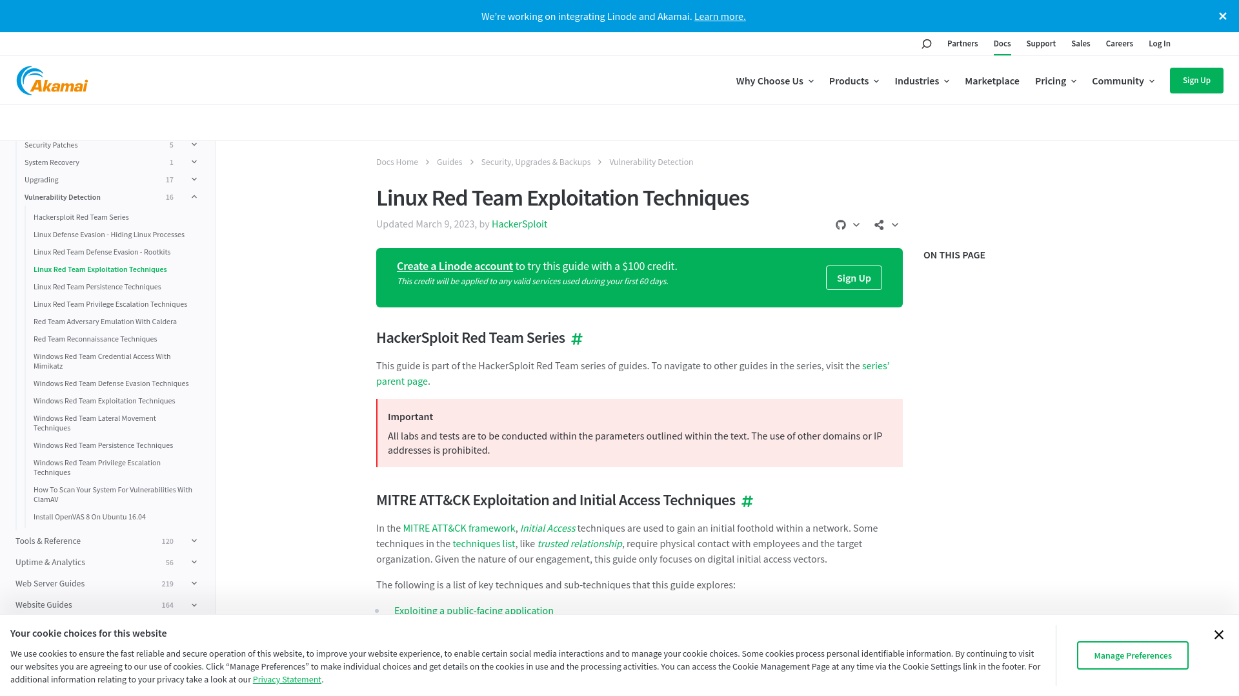Screen dimensions: 1239x696
Task: Open the Privacy Statement link
Action: [287, 679]
